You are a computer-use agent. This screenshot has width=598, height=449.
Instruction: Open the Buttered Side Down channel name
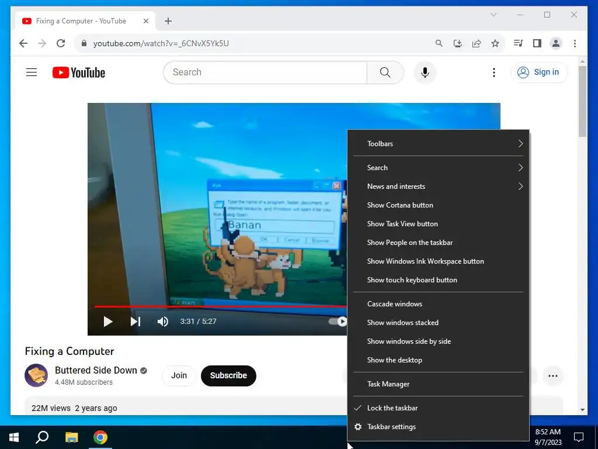[96, 370]
